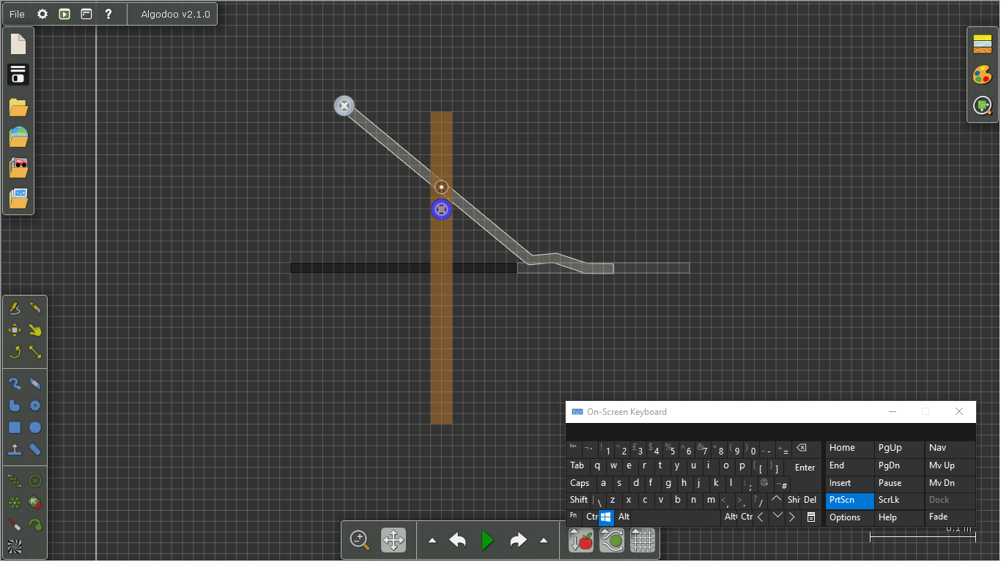Viewport: 1001px width, 562px height.
Task: Open the Appearance color palette icon
Action: (983, 75)
